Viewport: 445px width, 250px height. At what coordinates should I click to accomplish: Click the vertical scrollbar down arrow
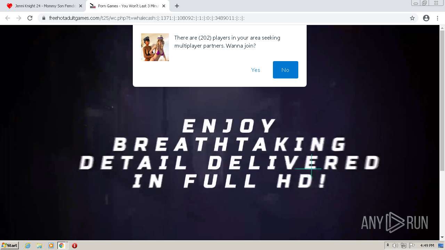(442, 237)
